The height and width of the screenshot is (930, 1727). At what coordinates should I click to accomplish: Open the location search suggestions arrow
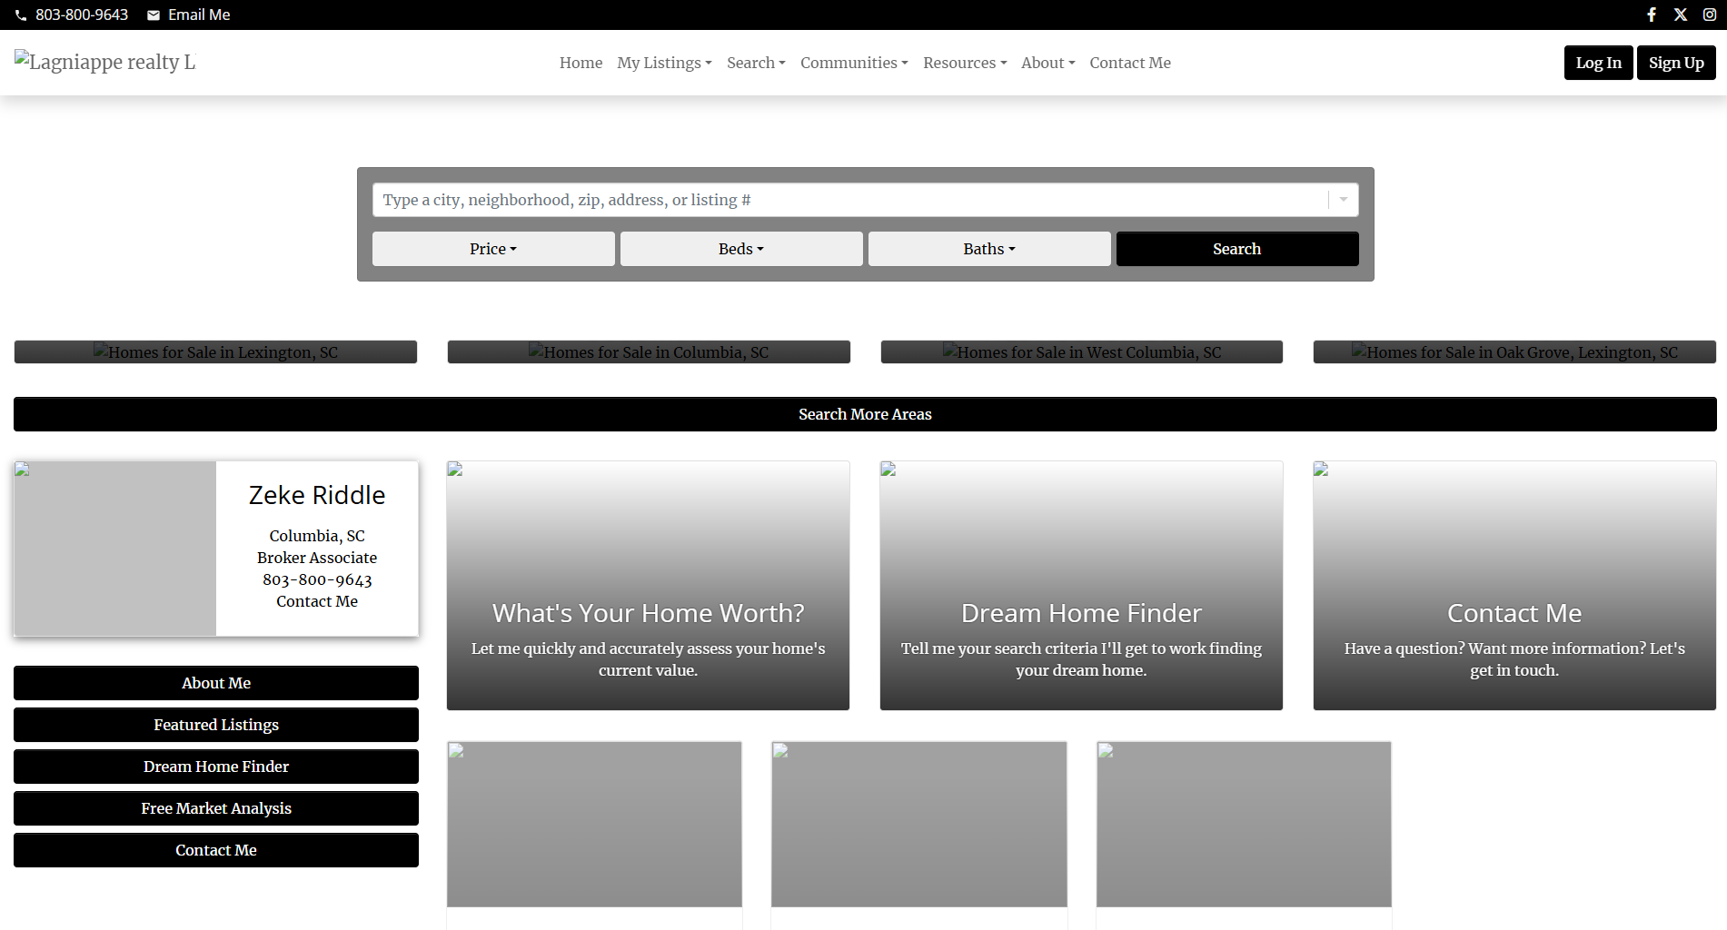[x=1343, y=200]
